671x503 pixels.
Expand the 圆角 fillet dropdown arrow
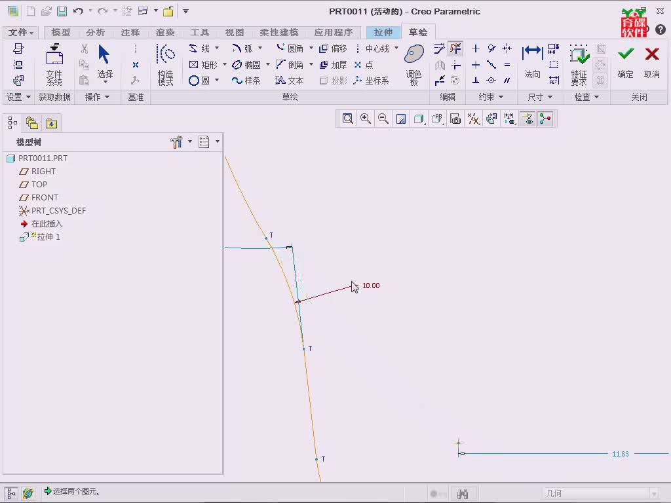[x=311, y=48]
